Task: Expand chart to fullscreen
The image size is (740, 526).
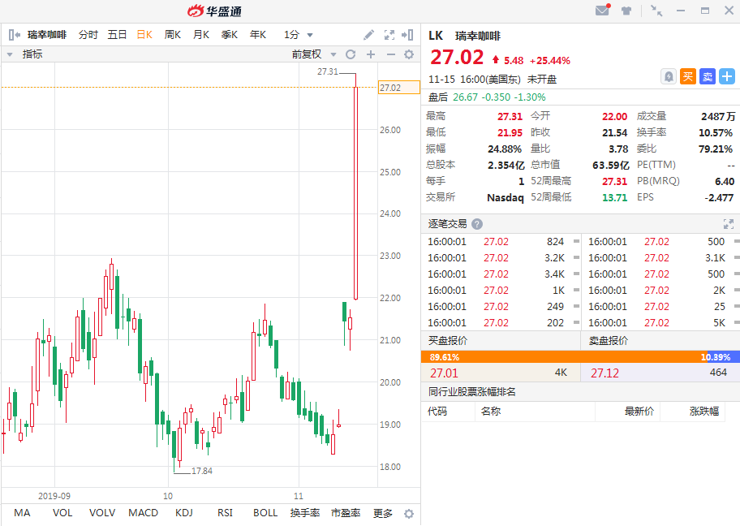Action: point(389,35)
